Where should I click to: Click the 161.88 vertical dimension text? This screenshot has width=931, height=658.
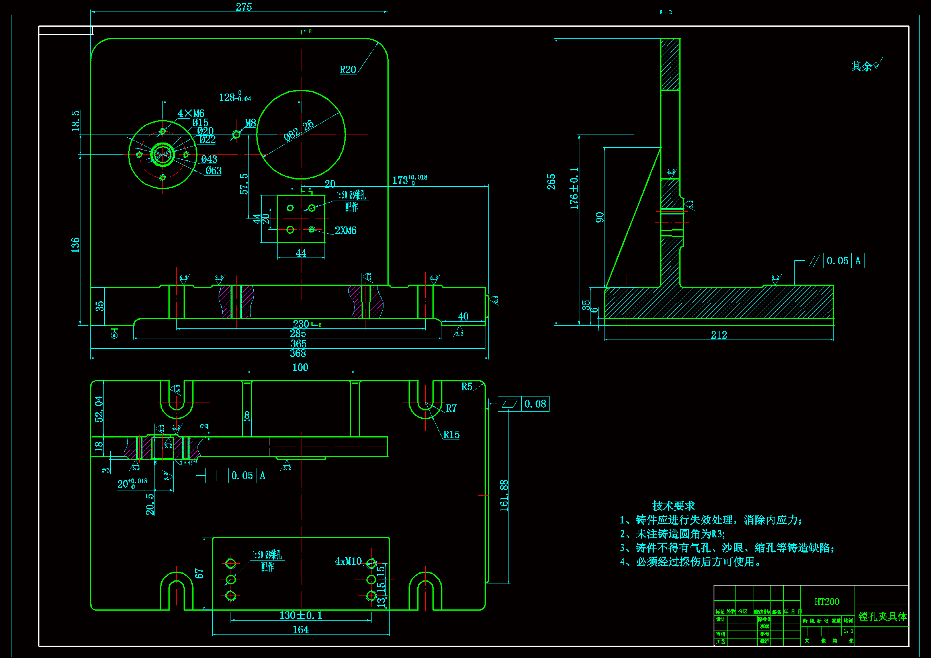pos(504,495)
